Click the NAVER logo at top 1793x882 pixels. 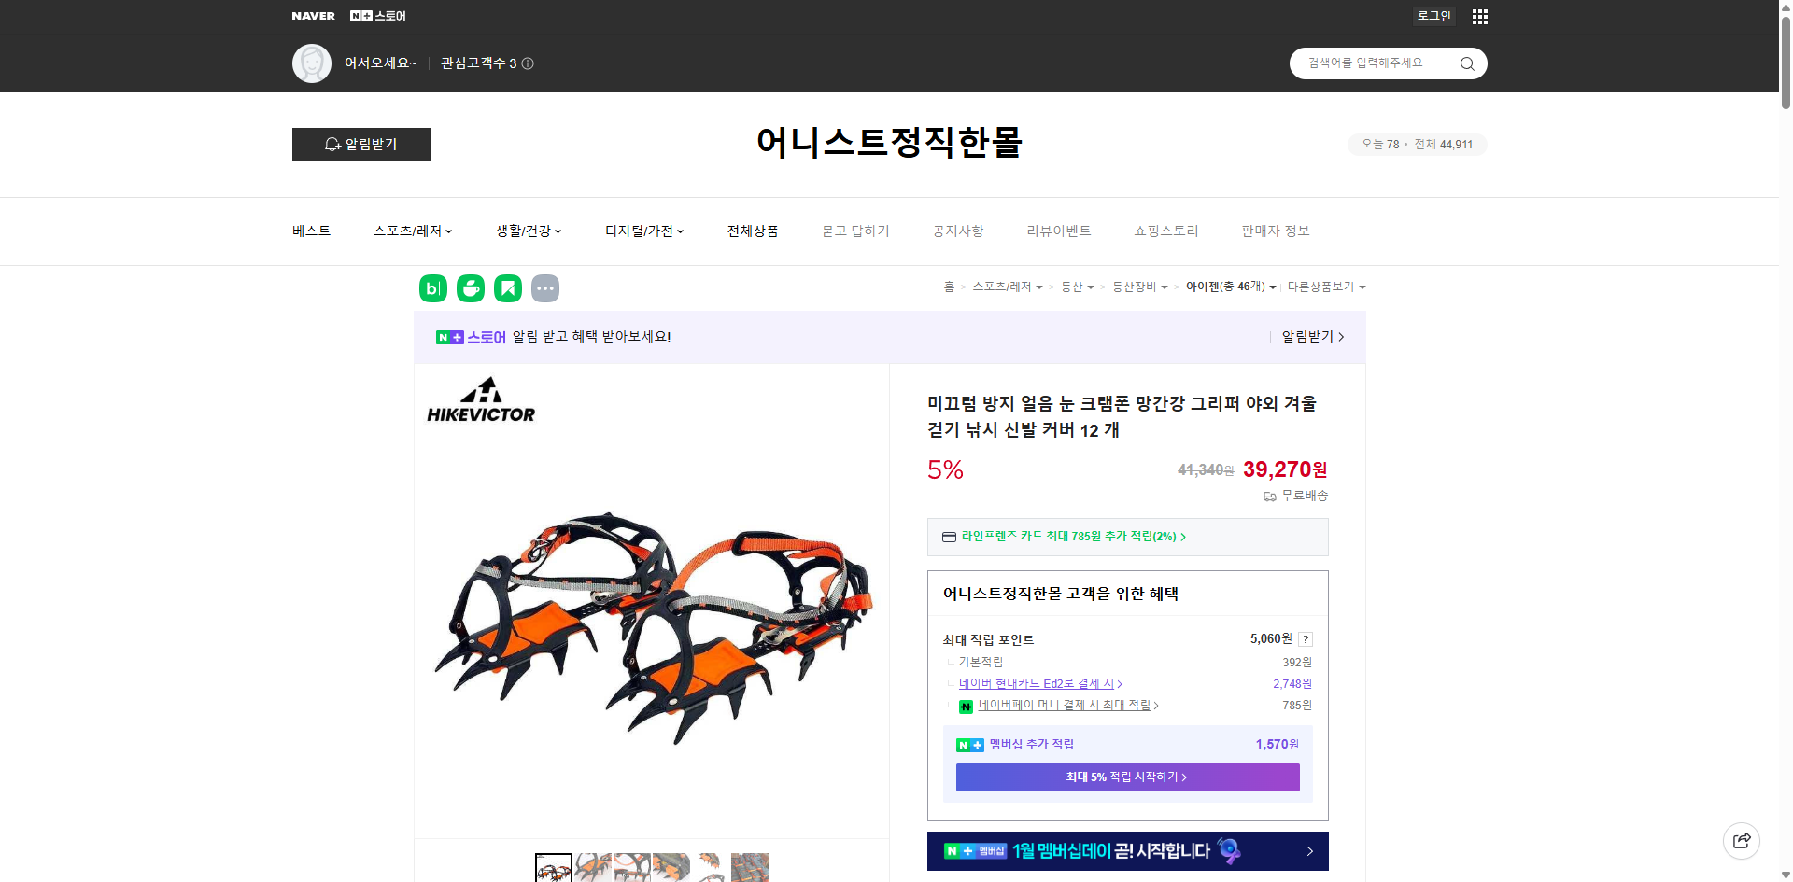314,16
